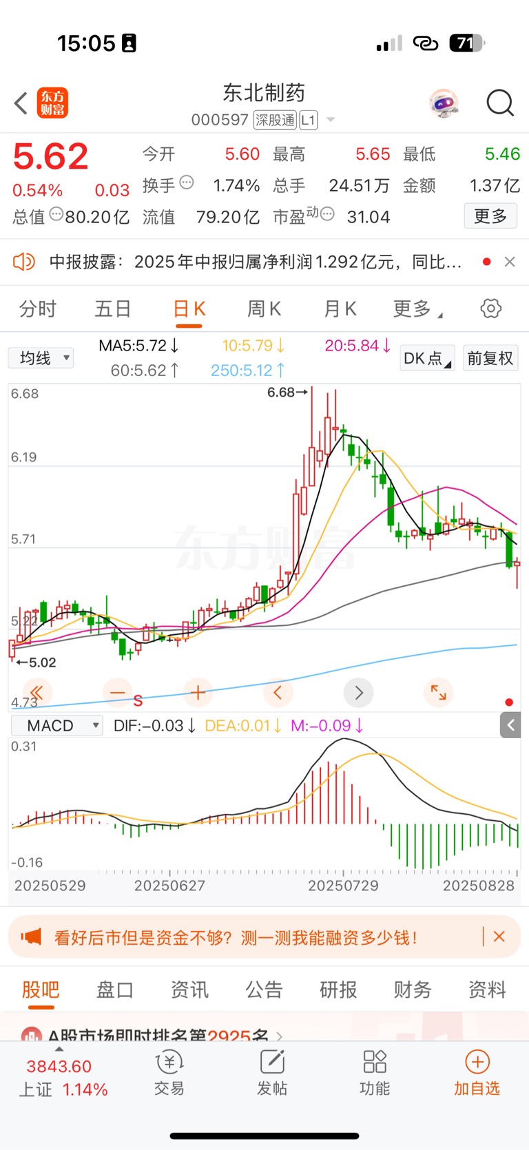Image resolution: width=529 pixels, height=1150 pixels.
Task: Read the 中报披露 news headline
Action: point(256,262)
